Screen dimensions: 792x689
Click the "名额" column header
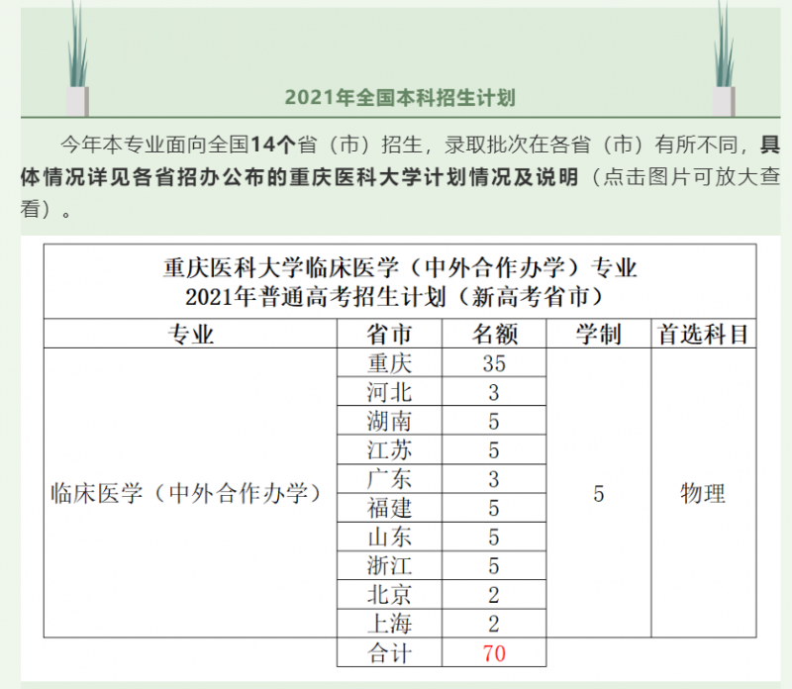[494, 334]
